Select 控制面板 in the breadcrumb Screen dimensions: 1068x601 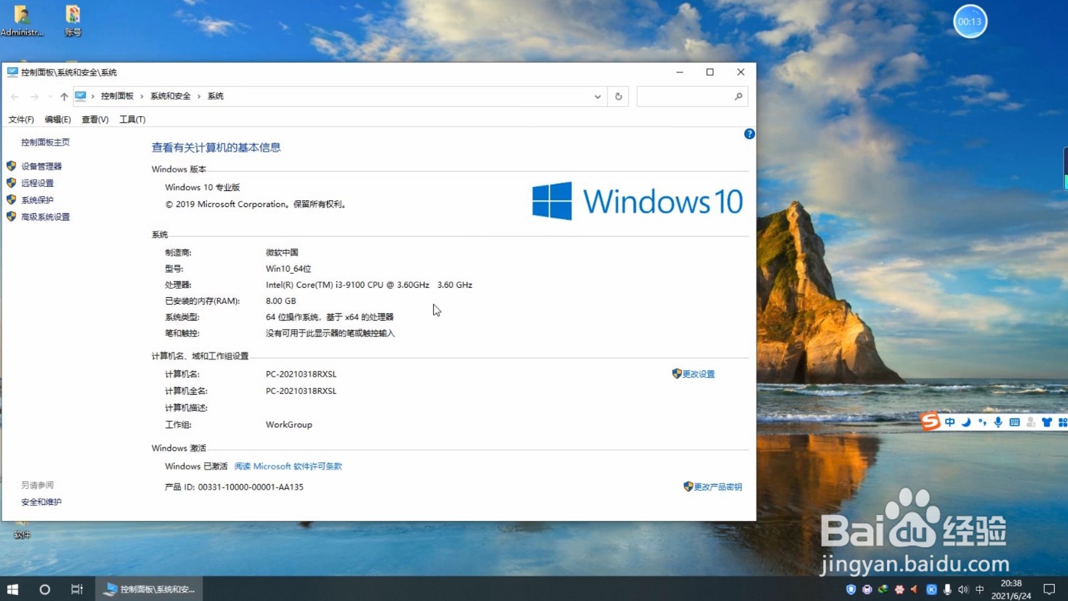click(x=117, y=96)
